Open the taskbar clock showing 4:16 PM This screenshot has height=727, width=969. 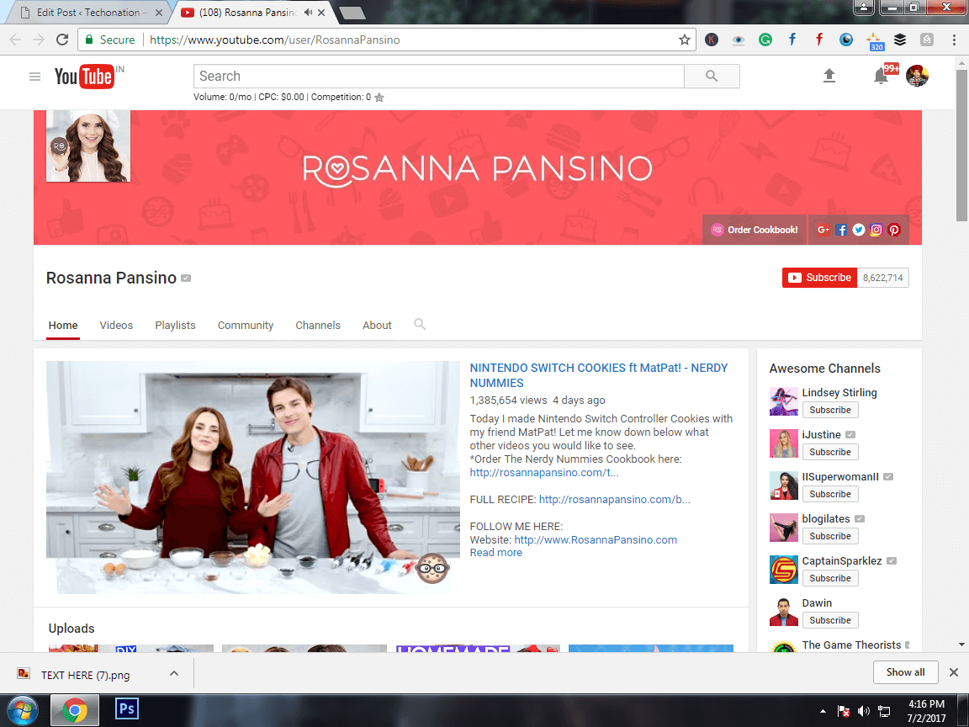926,711
